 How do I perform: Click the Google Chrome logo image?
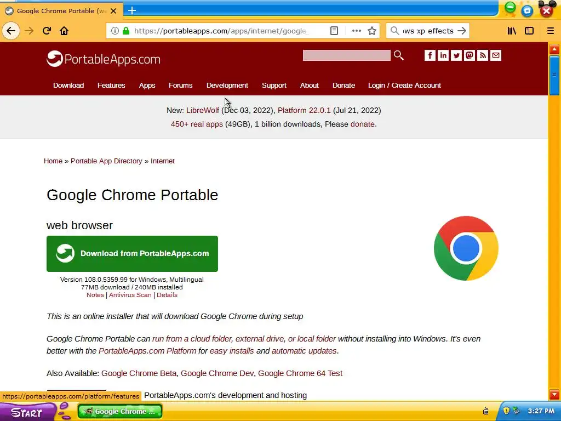[466, 248]
